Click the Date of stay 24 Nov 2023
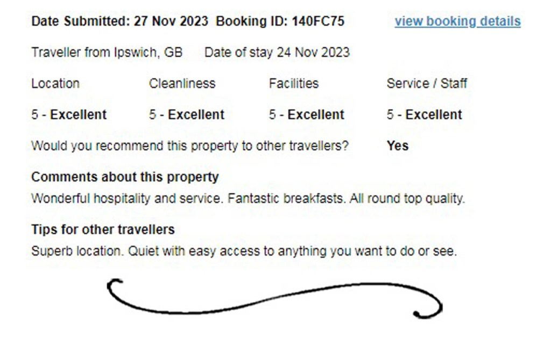Viewport: 551px width, 343px height. 277,53
